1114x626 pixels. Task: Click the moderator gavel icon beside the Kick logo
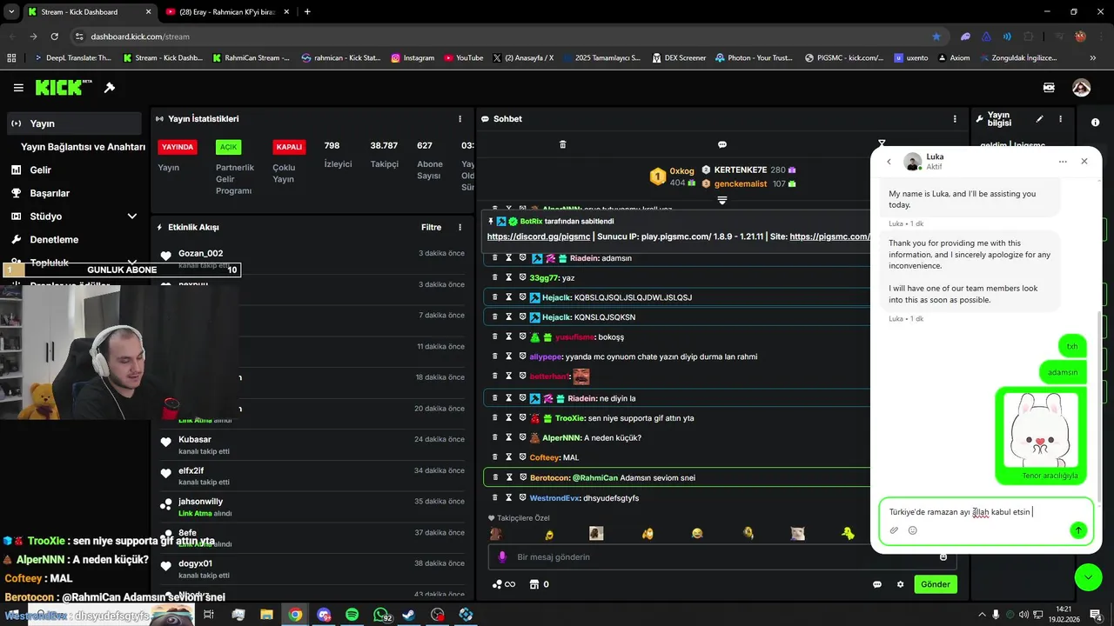coord(110,88)
